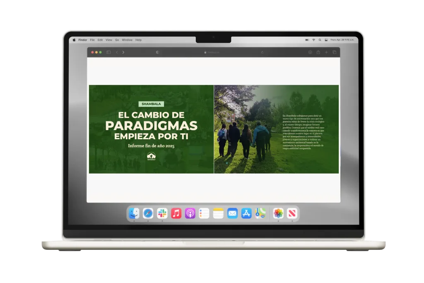The width and height of the screenshot is (424, 283).
Task: Open Control Center in menu bar
Action: point(326,40)
